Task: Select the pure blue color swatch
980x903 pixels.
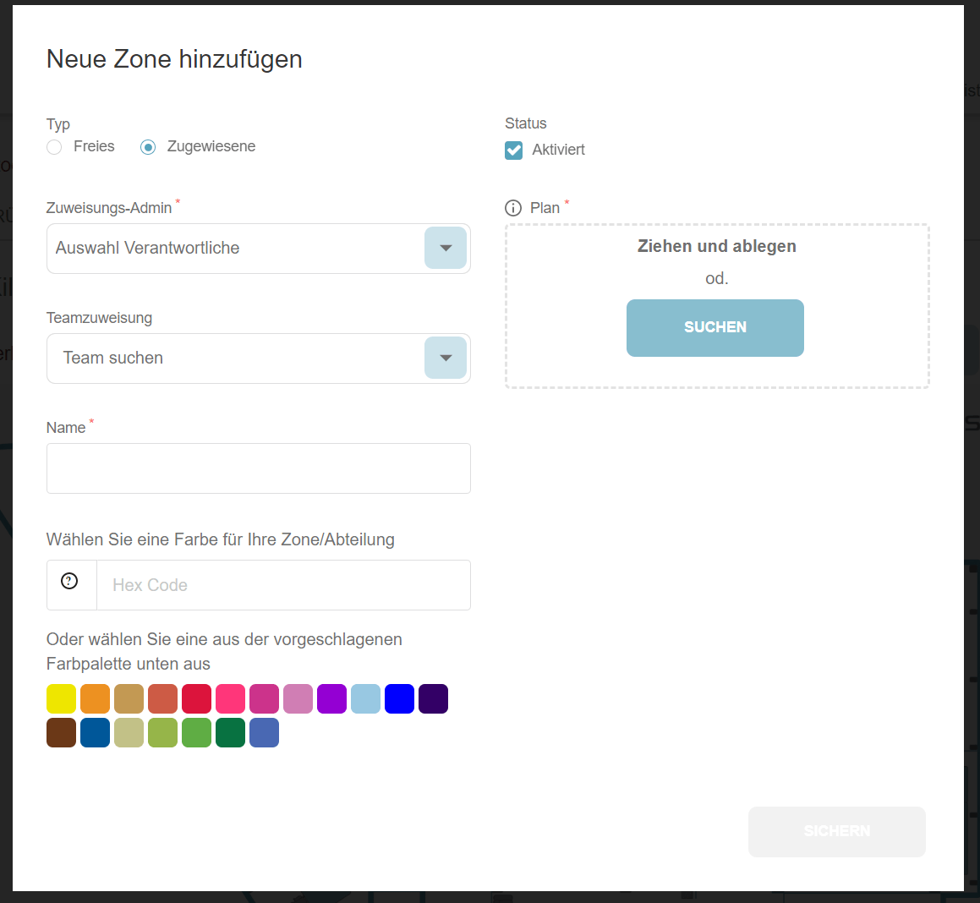Action: 399,699
